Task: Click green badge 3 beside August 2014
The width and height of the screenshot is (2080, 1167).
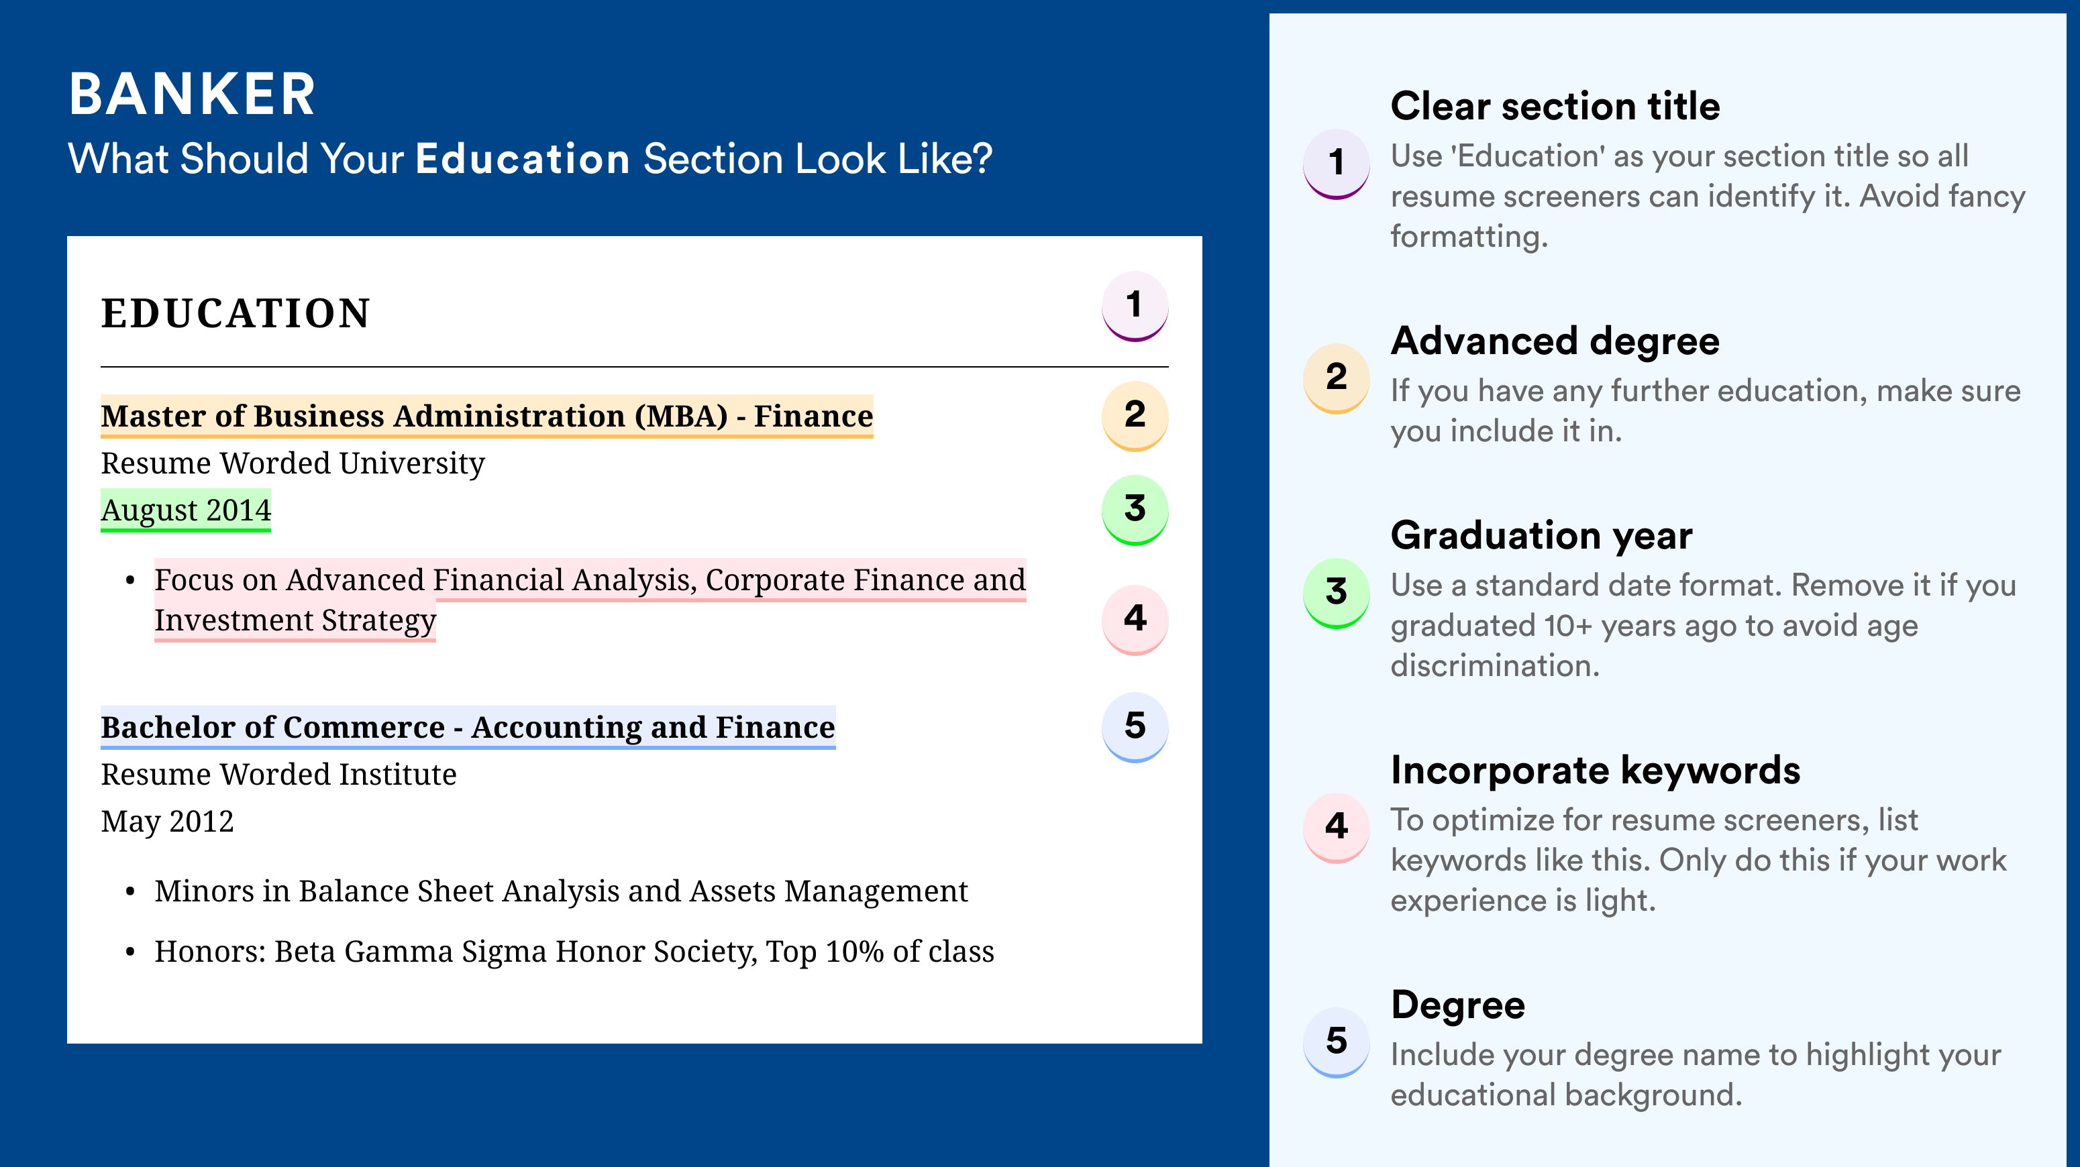Action: click(1135, 510)
